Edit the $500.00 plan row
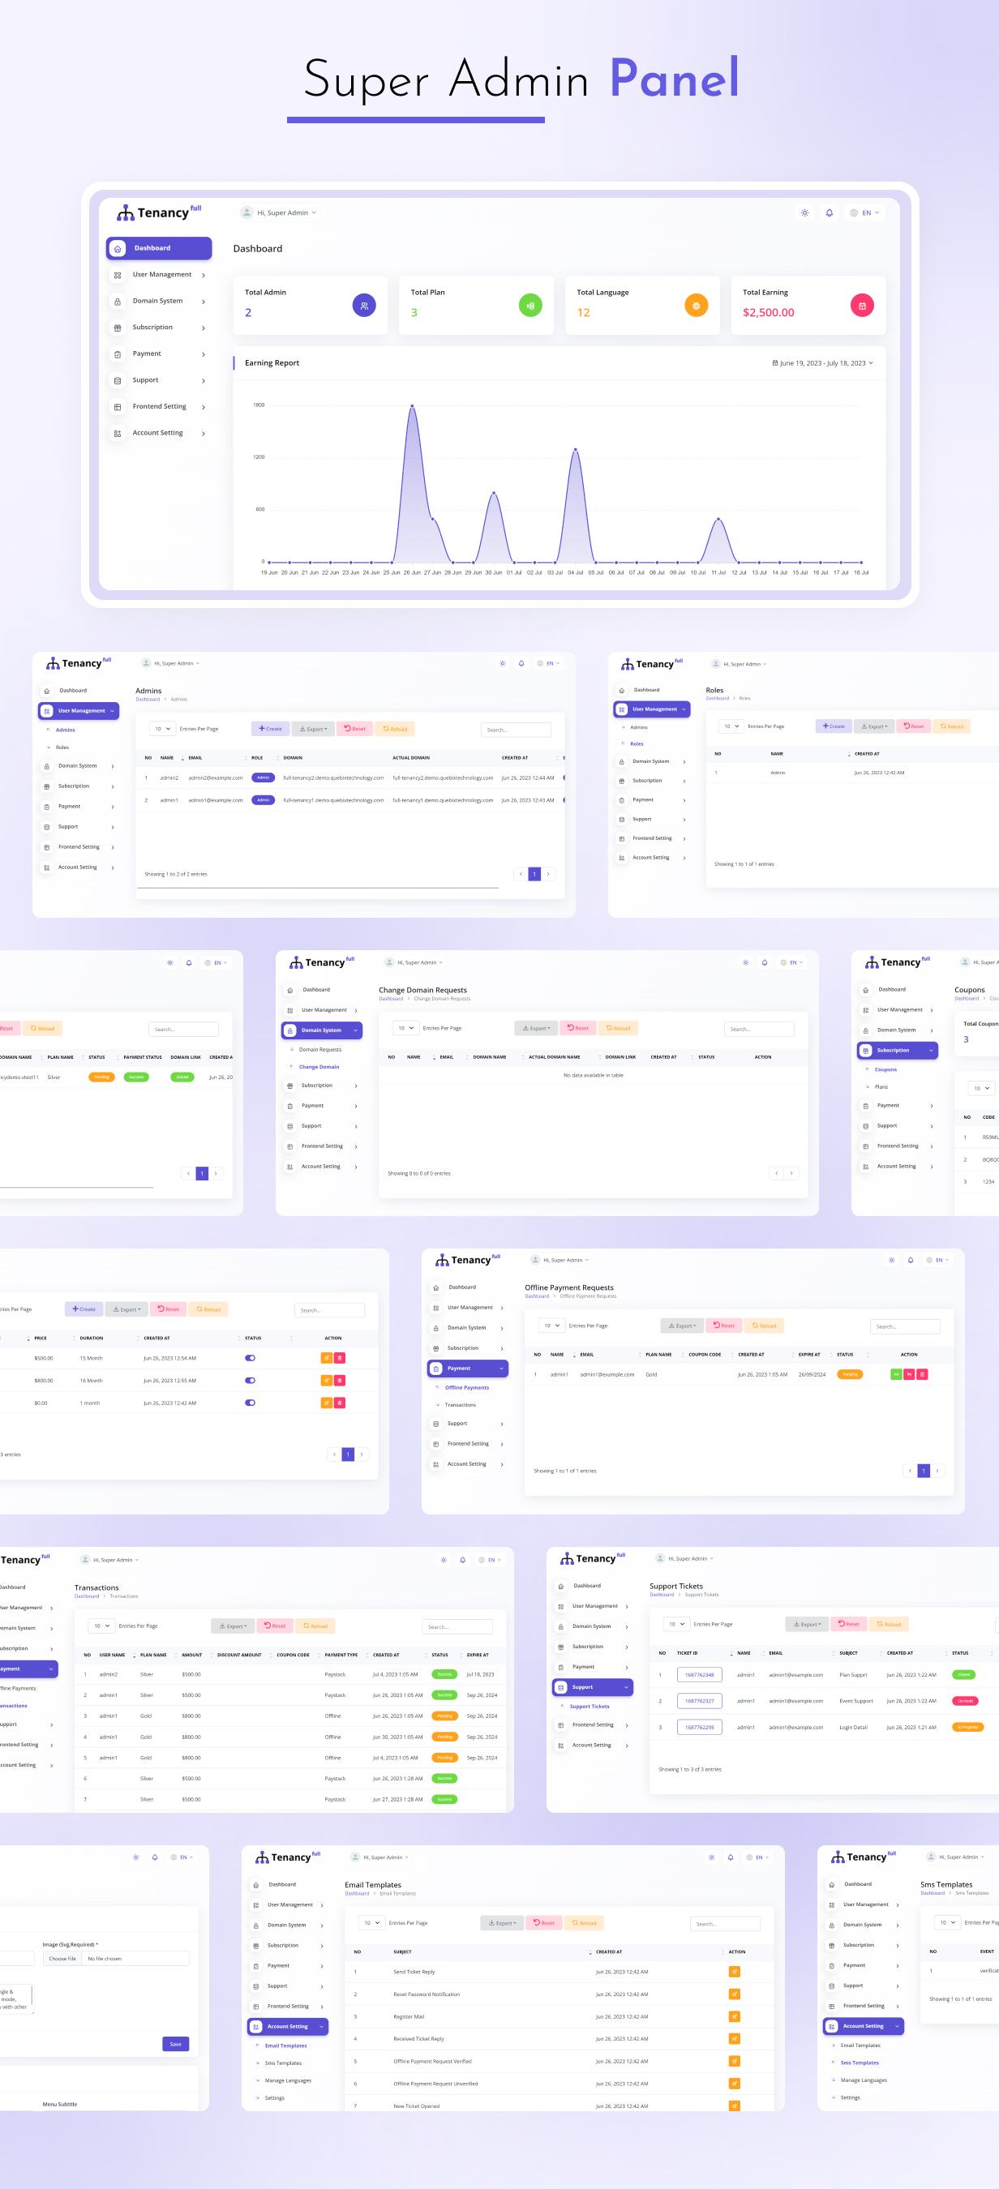 coord(326,1358)
